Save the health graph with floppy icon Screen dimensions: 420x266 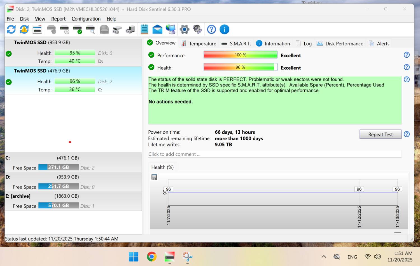[x=154, y=177]
